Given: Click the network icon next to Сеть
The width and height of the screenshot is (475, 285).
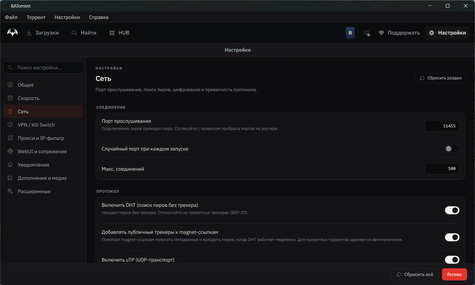Looking at the screenshot, I should tap(10, 111).
